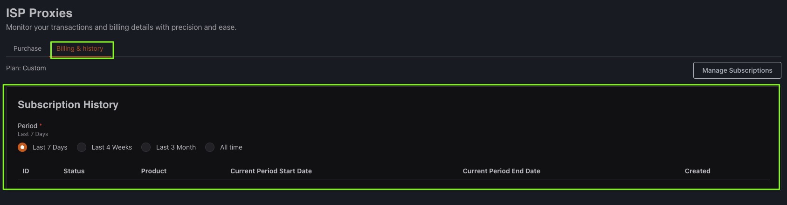This screenshot has height=205, width=787.
Task: Click the Subscription History heading
Action: coord(68,105)
